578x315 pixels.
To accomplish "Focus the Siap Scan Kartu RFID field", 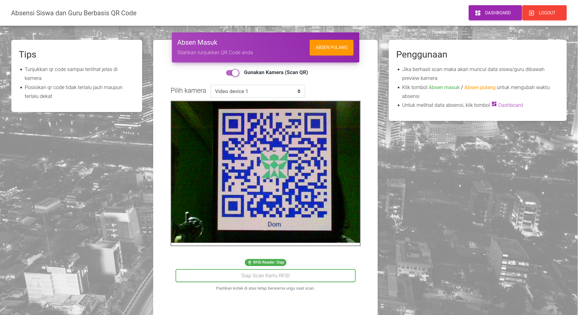I will pos(265,276).
